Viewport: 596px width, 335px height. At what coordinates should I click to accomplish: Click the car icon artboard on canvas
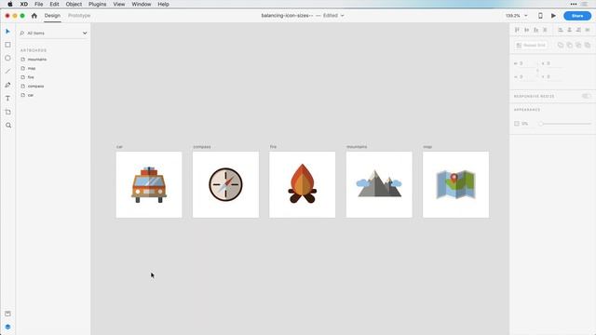point(149,184)
